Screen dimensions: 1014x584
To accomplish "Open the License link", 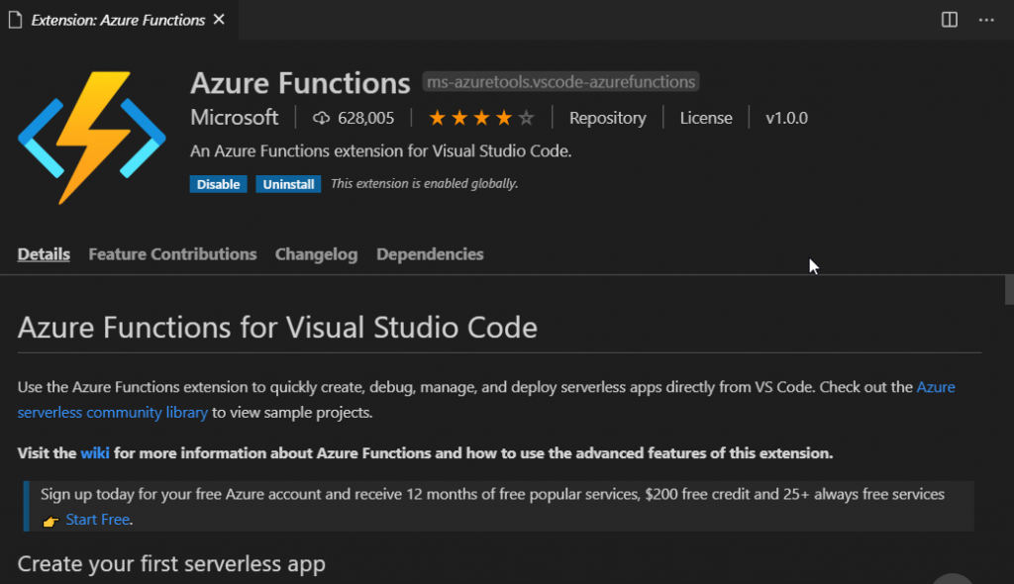I will pyautogui.click(x=705, y=118).
